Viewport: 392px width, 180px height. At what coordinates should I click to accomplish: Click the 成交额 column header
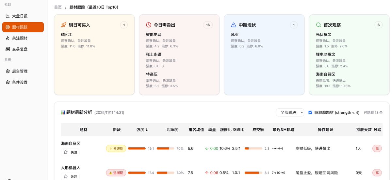point(258,130)
